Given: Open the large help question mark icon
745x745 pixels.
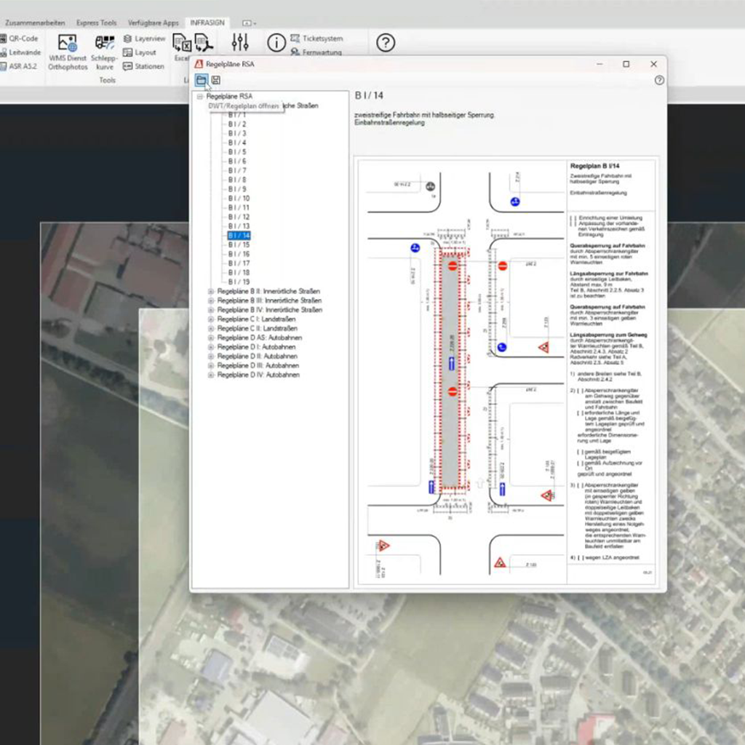Looking at the screenshot, I should (386, 43).
